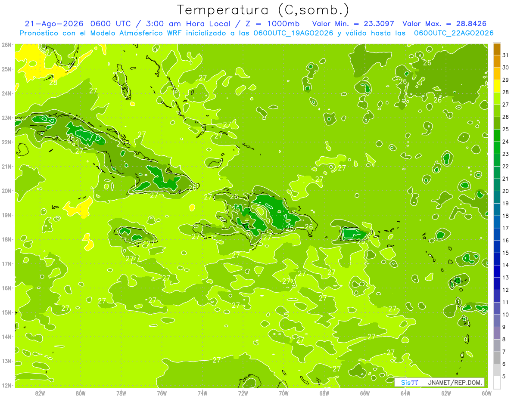Viewport: 517px width, 399px height.
Task: Select the "14N" latitude axis label
Action: [x=6, y=337]
